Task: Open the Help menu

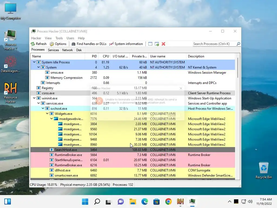Action: pos(81,38)
